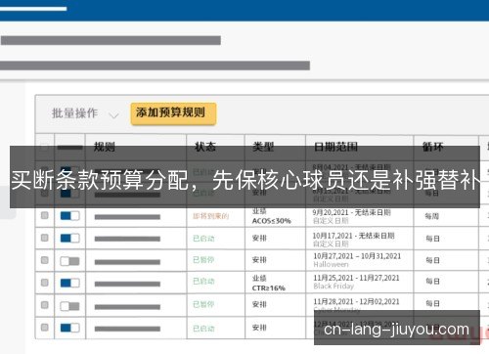Click 每日 in the Halloween row
The width and height of the screenshot is (489, 354).
432,260
